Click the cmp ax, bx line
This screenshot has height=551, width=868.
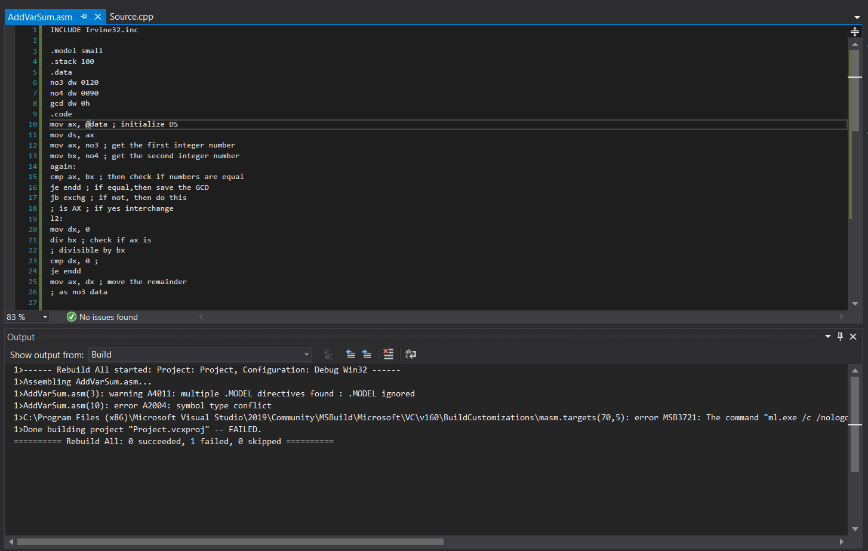coord(147,177)
